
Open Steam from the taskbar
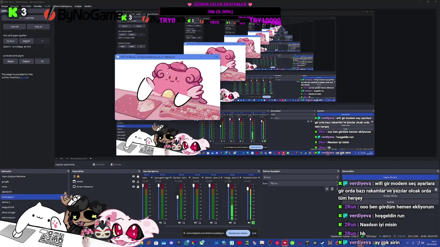tap(322, 243)
